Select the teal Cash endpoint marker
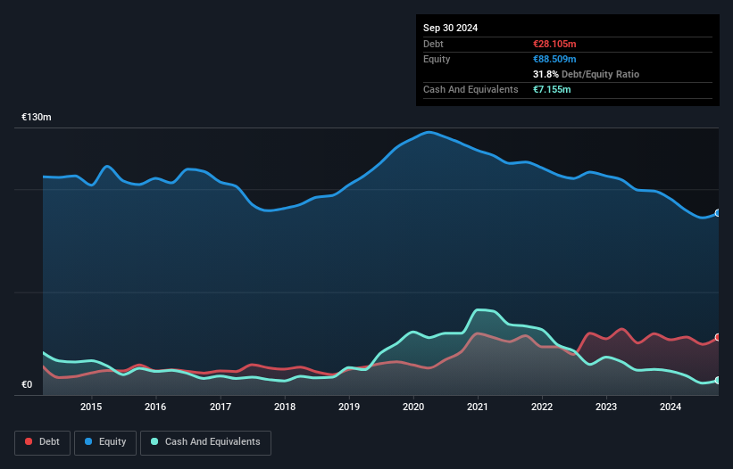 718,381
